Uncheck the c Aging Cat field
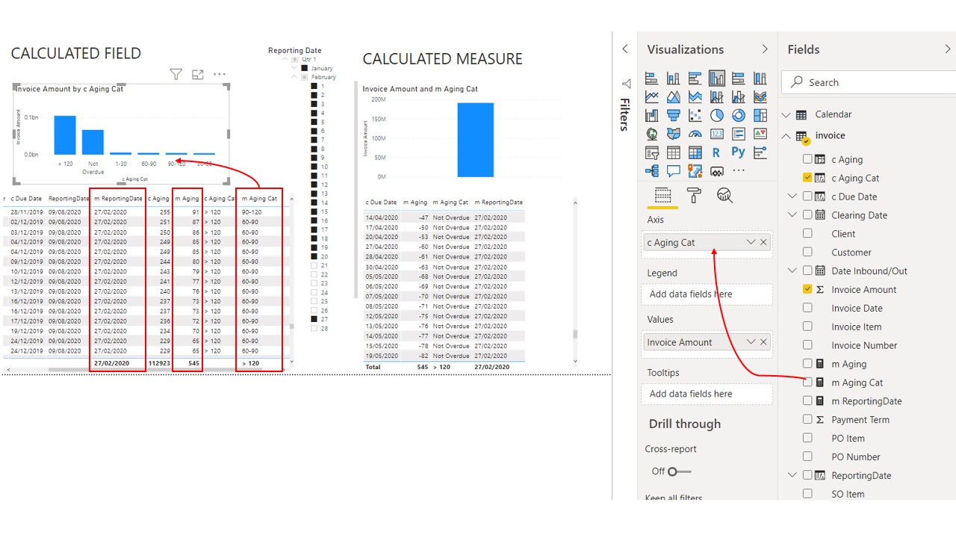 807,178
